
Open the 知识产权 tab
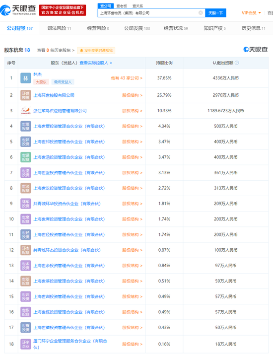[215, 28]
